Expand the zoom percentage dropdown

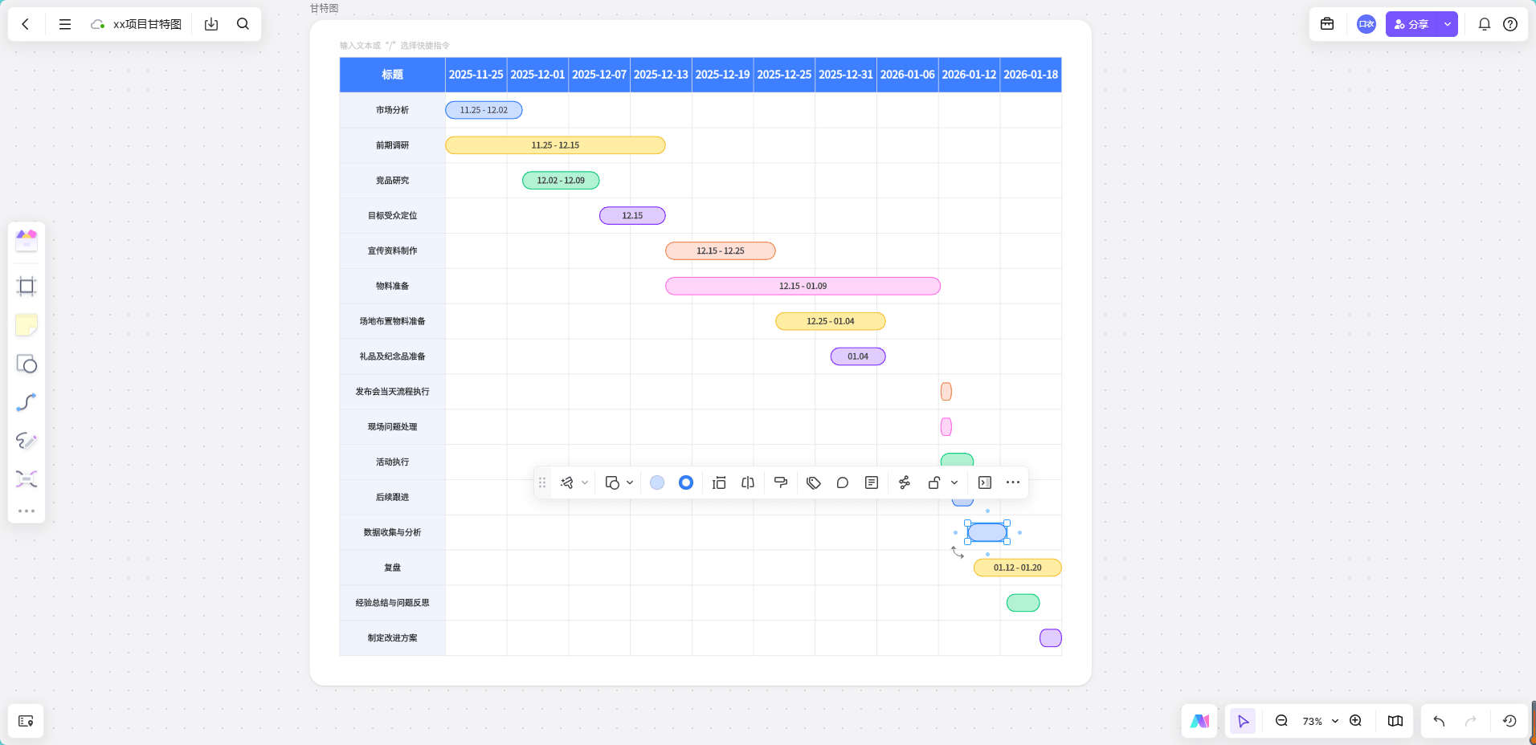tap(1335, 721)
